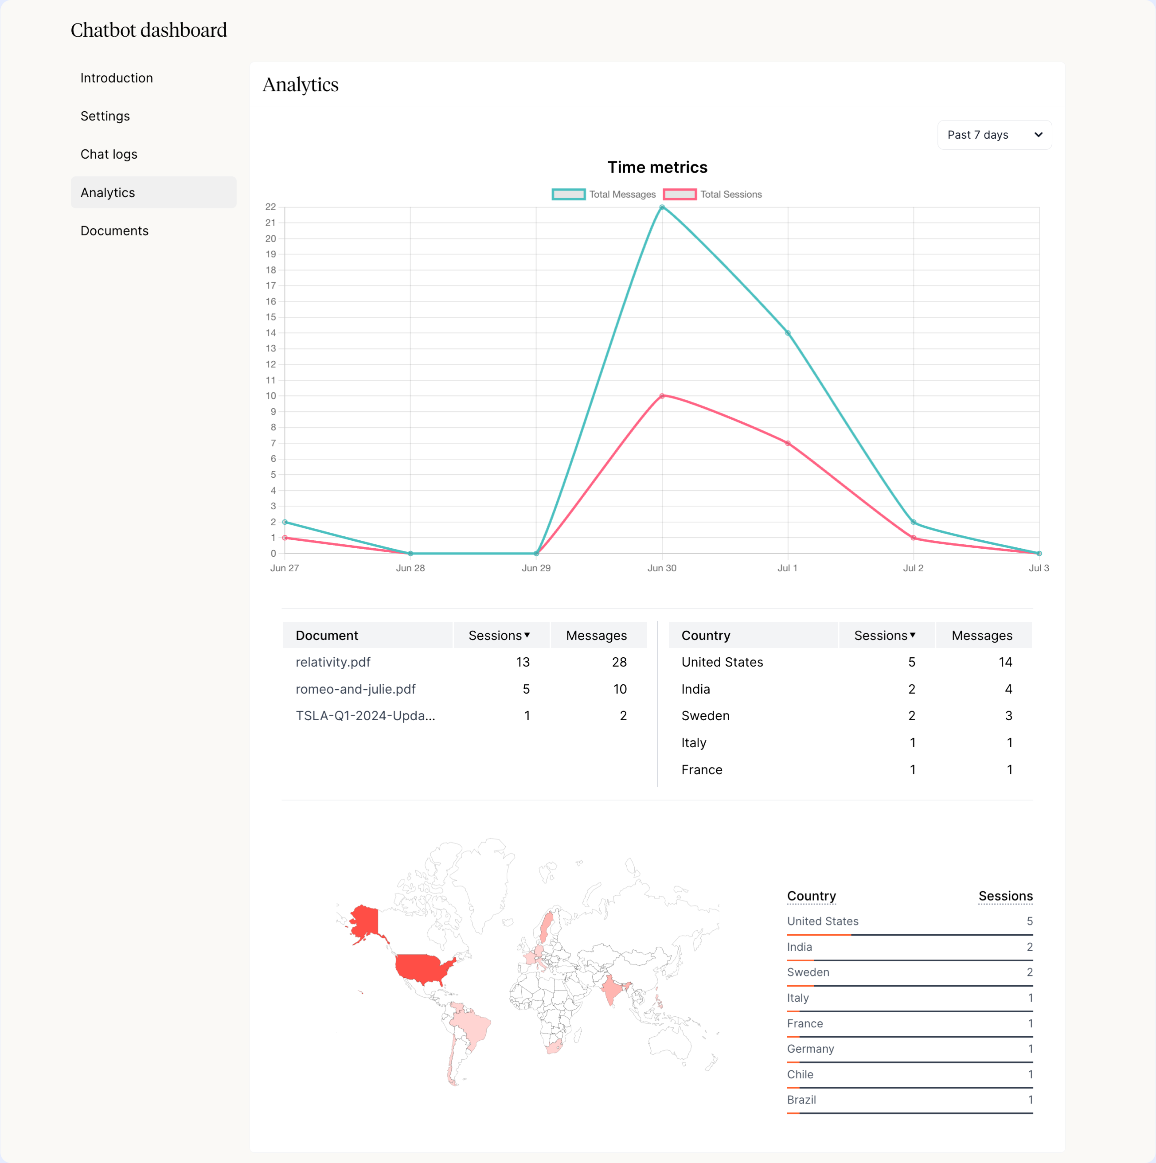Viewport: 1156px width, 1163px height.
Task: Open Chat logs in the sidebar
Action: [x=109, y=155]
